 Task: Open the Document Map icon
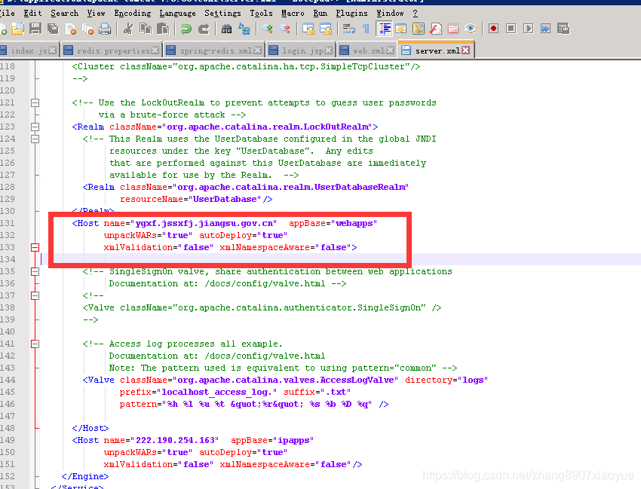tap(419, 29)
